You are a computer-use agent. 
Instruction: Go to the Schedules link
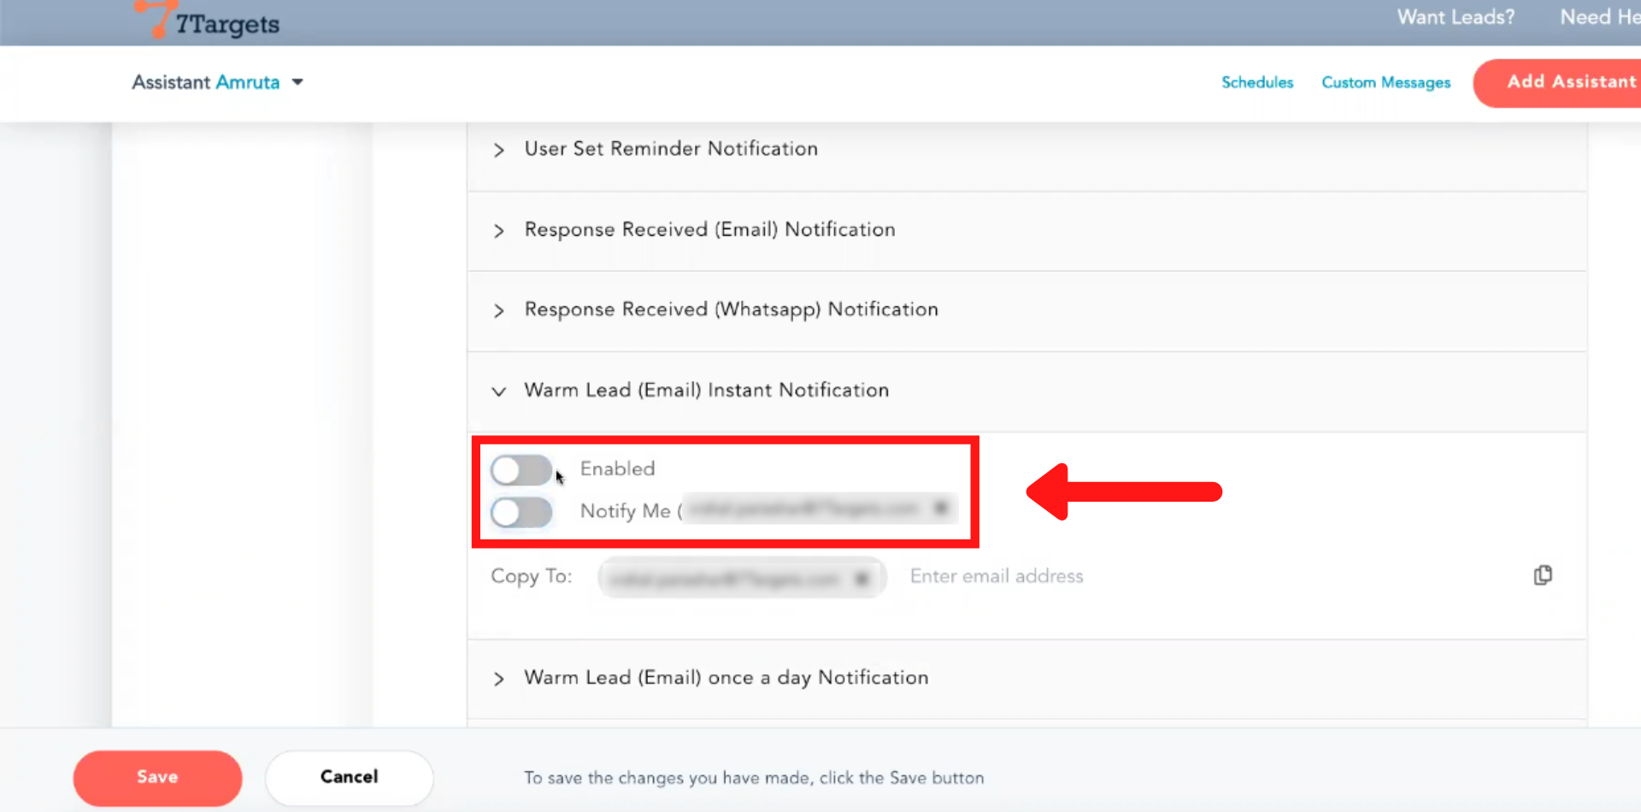[x=1256, y=82]
